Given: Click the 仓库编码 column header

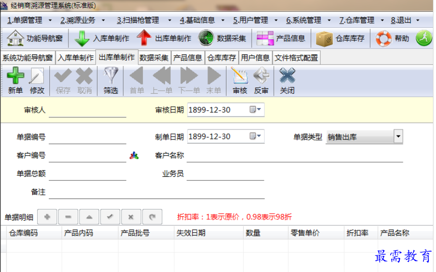Looking at the screenshot, I should (34, 233).
